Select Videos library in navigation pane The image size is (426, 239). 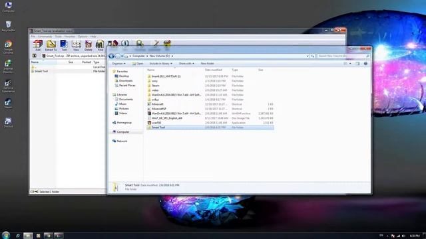point(121,113)
